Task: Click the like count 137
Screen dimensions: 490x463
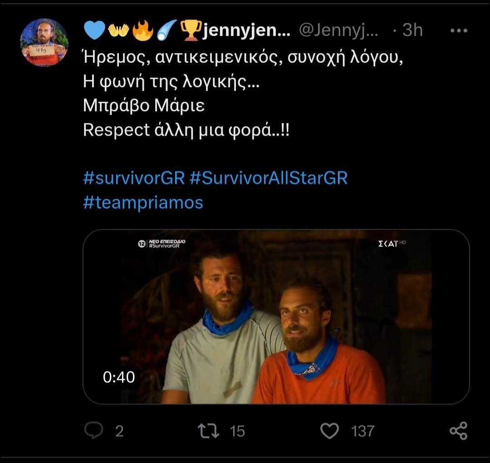Action: tap(363, 431)
